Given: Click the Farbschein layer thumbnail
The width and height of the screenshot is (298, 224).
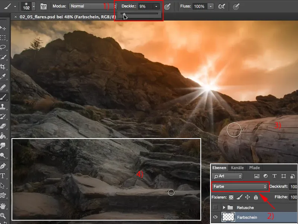Looking at the screenshot, I should tap(228, 217).
